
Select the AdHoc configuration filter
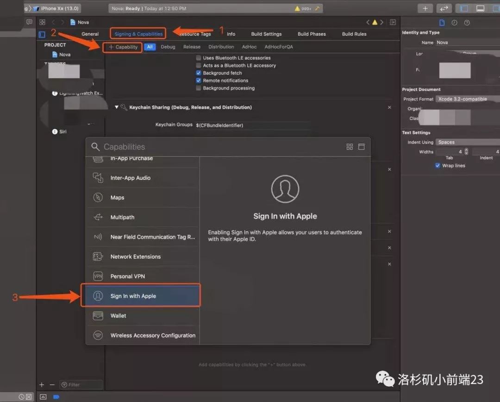(249, 47)
